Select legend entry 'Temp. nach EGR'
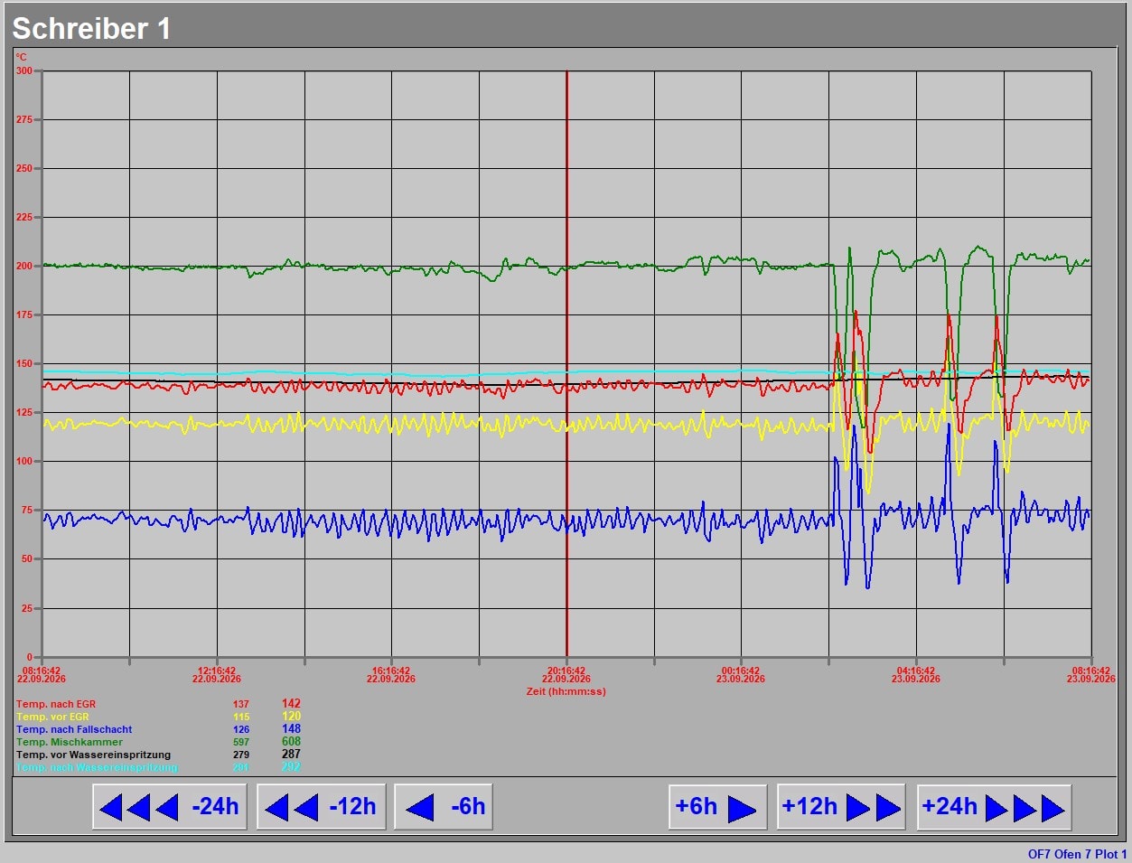 tap(56, 704)
